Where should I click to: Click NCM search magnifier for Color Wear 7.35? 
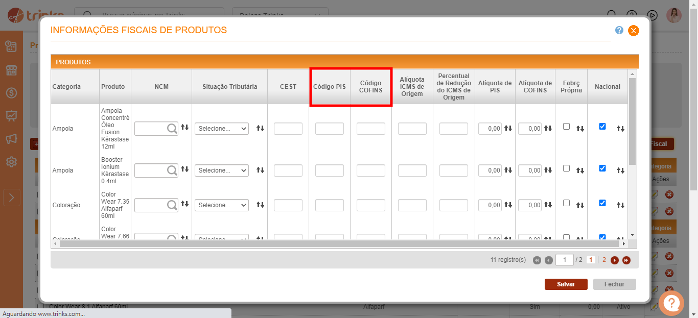[x=172, y=205]
